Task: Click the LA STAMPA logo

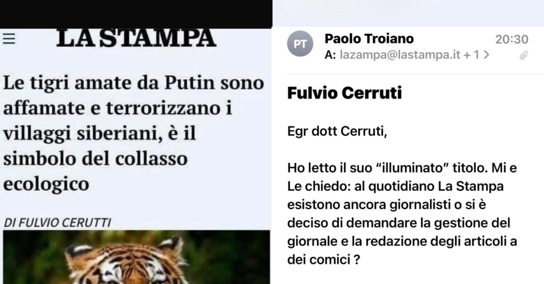Action: [x=136, y=38]
